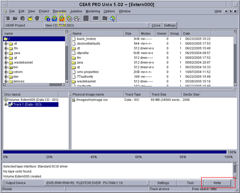Click the dark wide rectangle toolbar icon
The width and height of the screenshot is (240, 193).
pos(96,18)
